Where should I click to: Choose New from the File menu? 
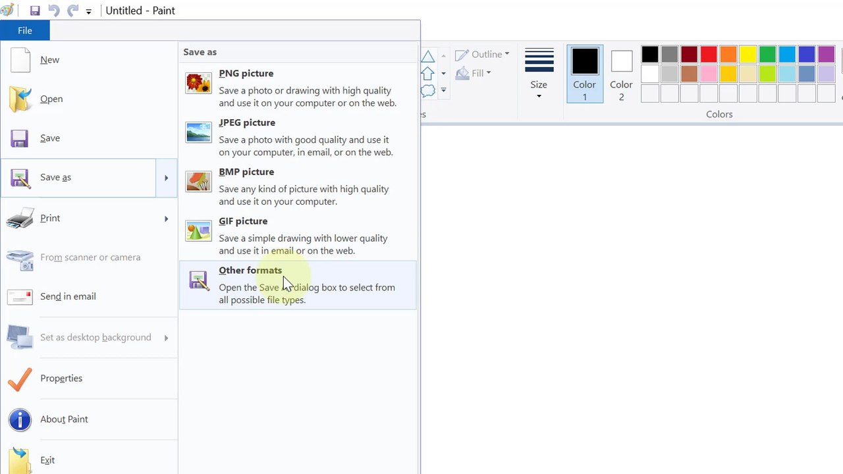(x=89, y=60)
